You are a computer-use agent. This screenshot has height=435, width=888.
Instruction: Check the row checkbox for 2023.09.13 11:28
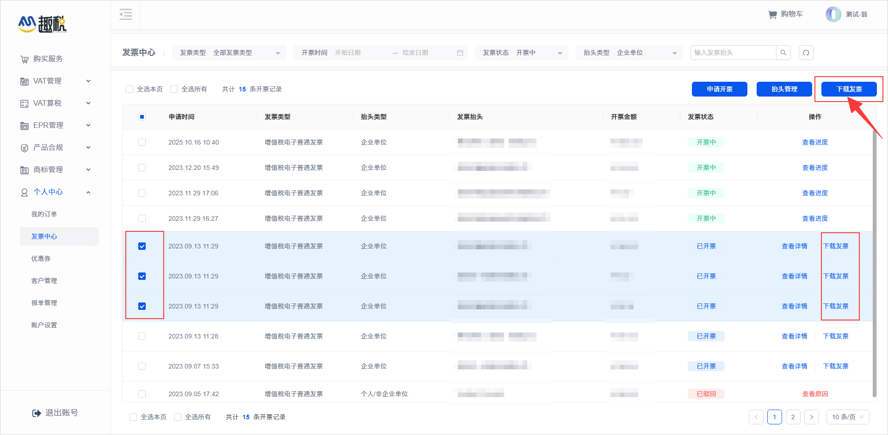pos(142,336)
